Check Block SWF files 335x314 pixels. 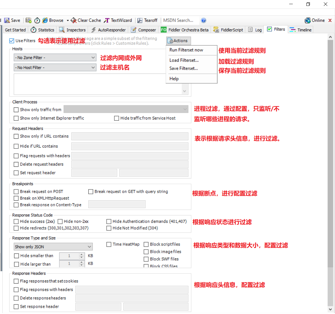(x=146, y=259)
